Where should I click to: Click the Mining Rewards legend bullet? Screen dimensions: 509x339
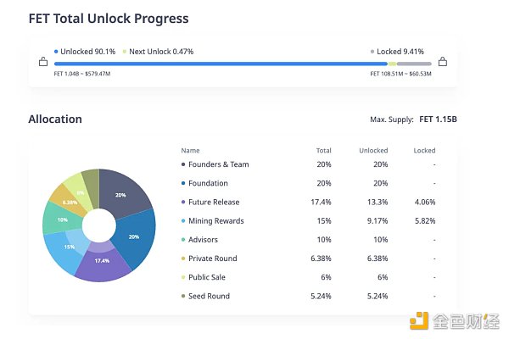tap(182, 221)
